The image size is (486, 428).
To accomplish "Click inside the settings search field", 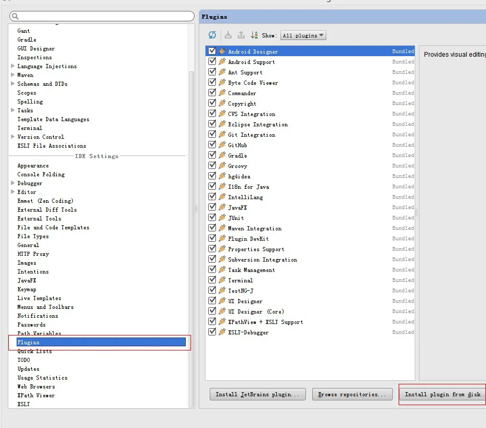I will (102, 16).
